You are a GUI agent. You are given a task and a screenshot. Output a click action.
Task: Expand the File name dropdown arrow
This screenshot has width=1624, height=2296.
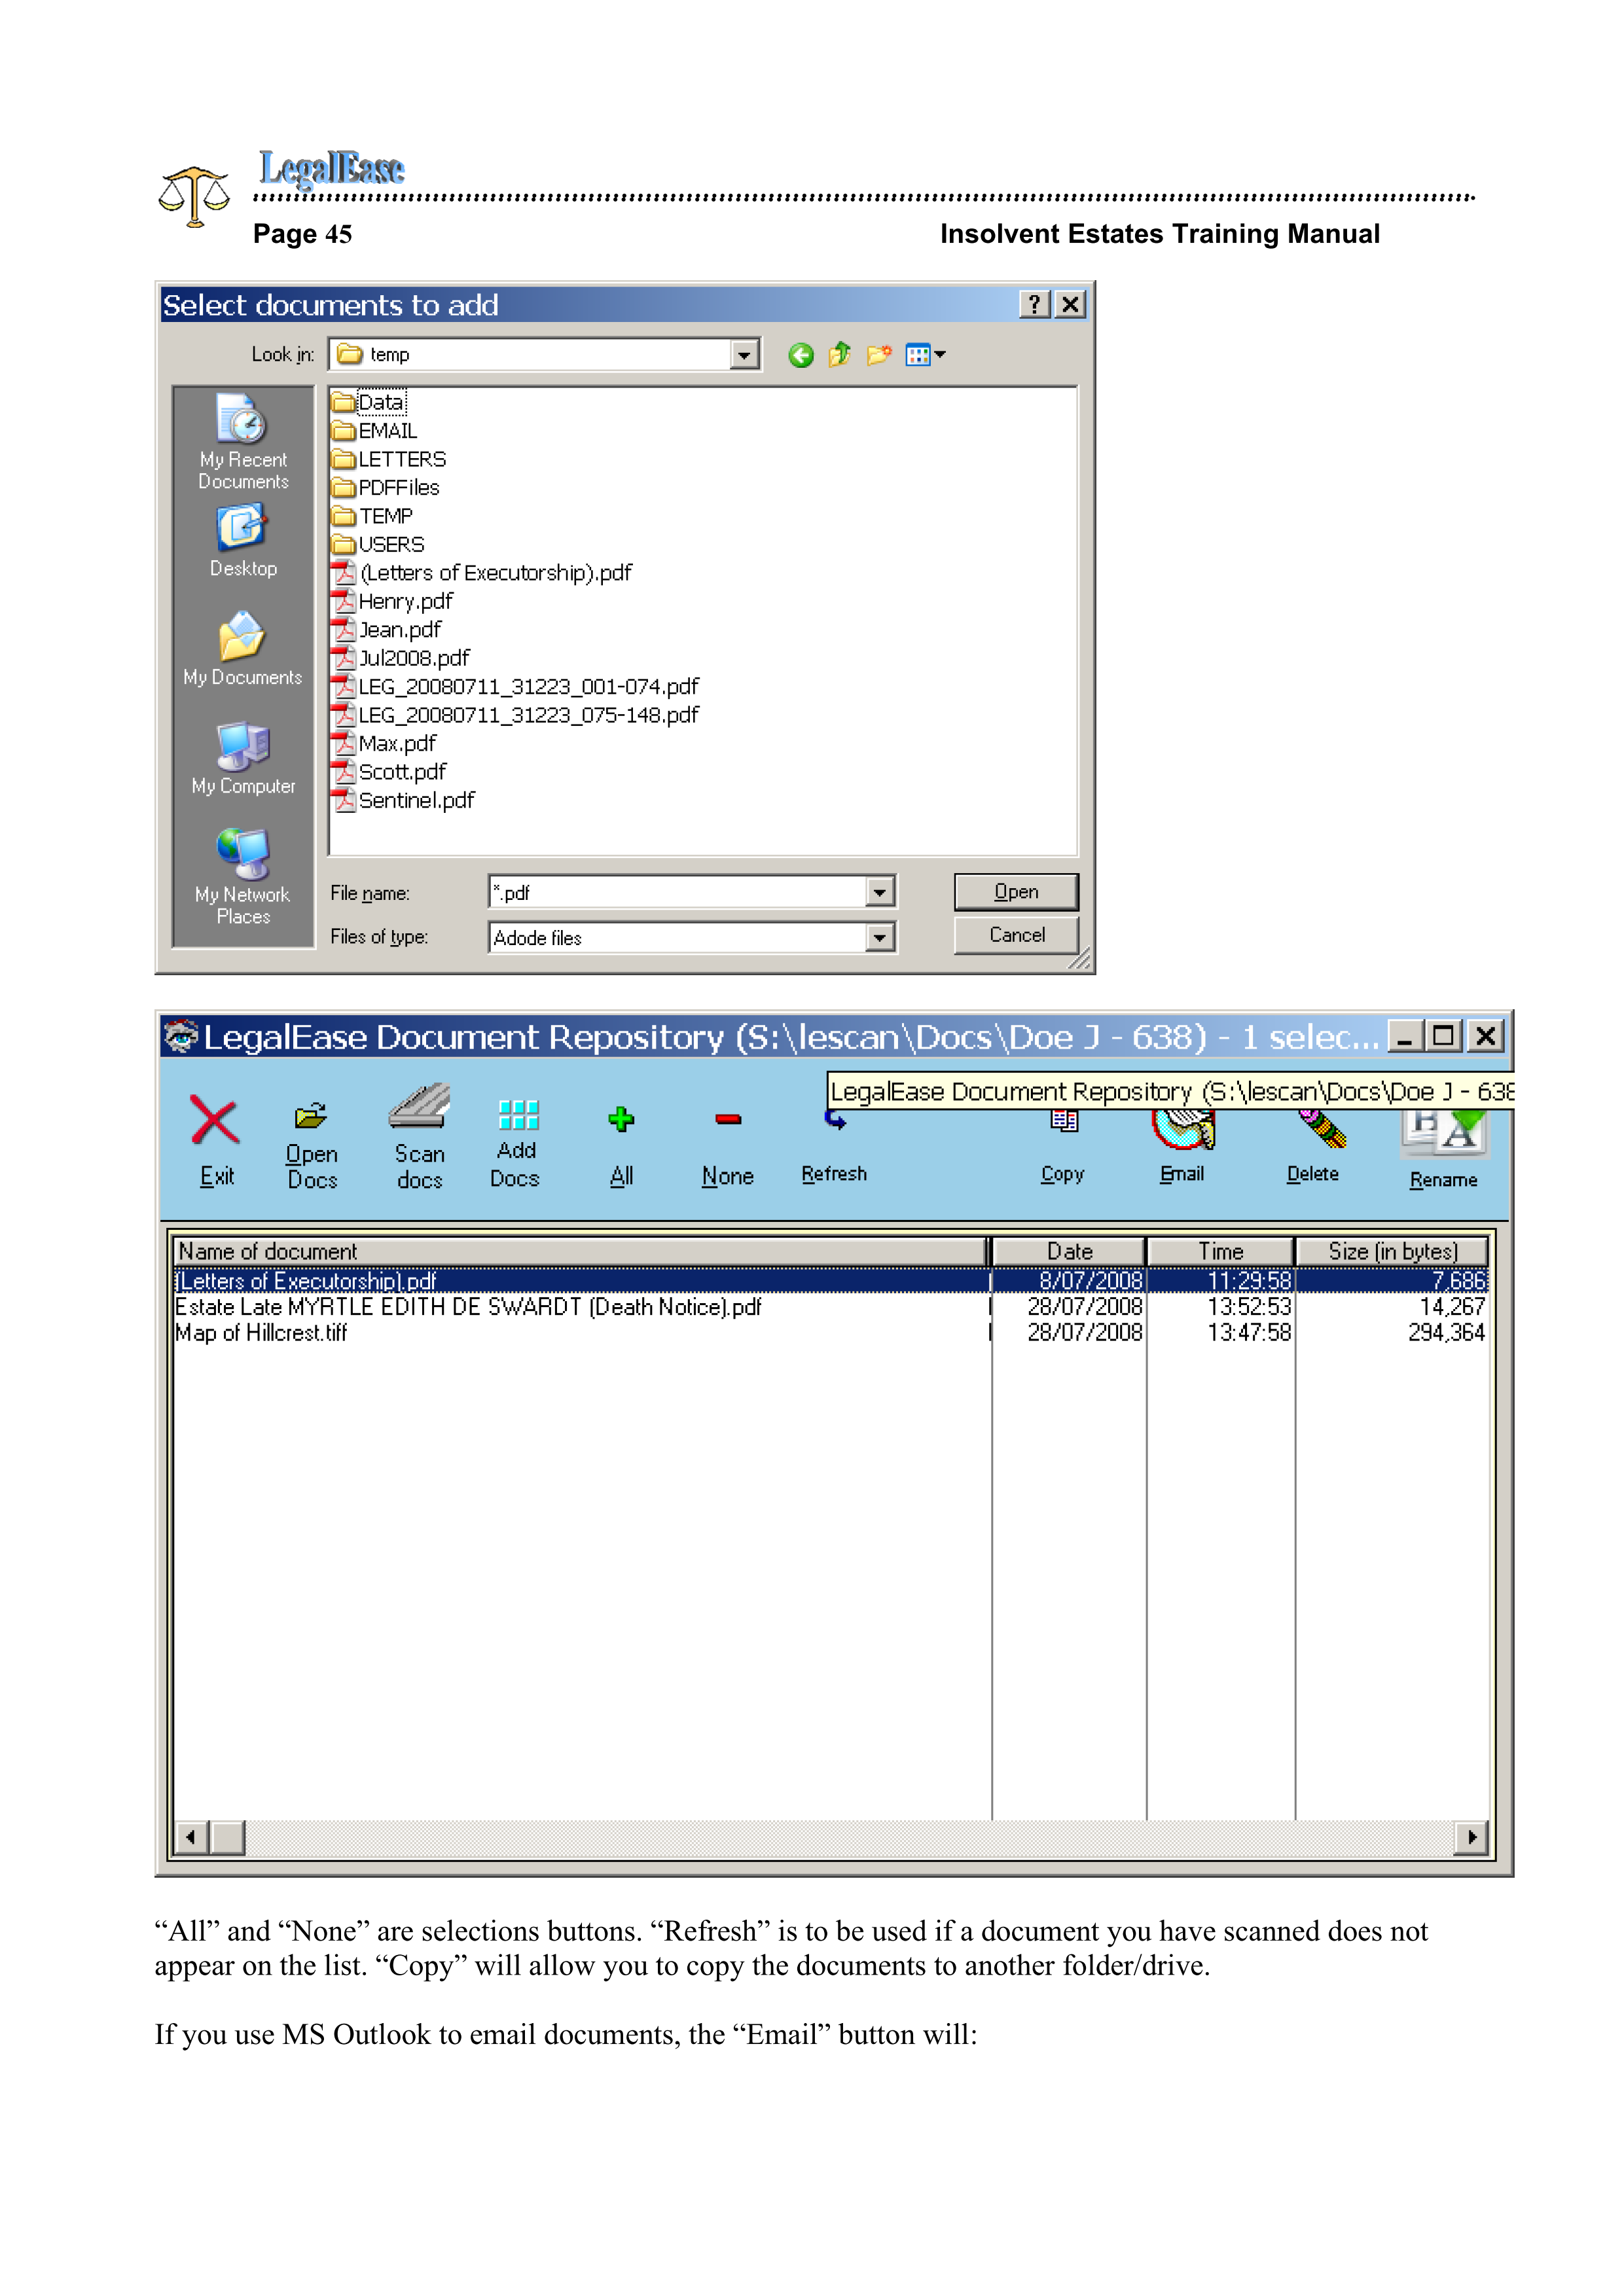879,892
